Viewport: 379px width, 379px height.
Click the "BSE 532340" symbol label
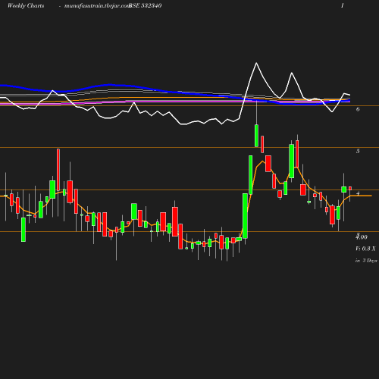[x=146, y=6]
